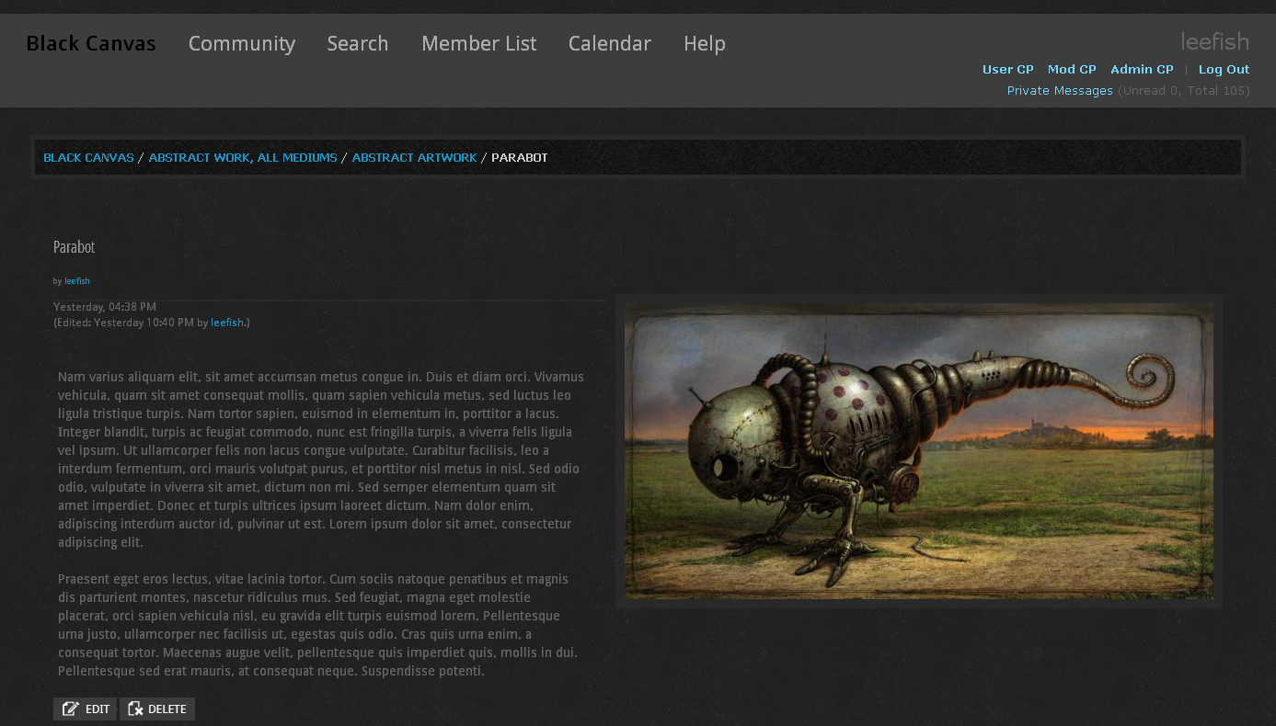Go to the Abstract Work, All Mediums breadcrumb
1276x726 pixels.
243,157
